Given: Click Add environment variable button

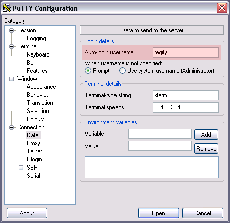Looking at the screenshot, I should pyautogui.click(x=206, y=134).
